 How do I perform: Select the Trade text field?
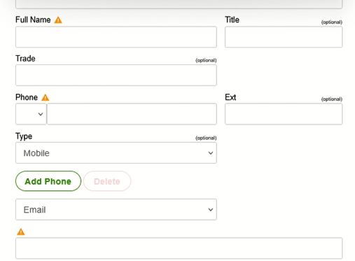point(116,76)
